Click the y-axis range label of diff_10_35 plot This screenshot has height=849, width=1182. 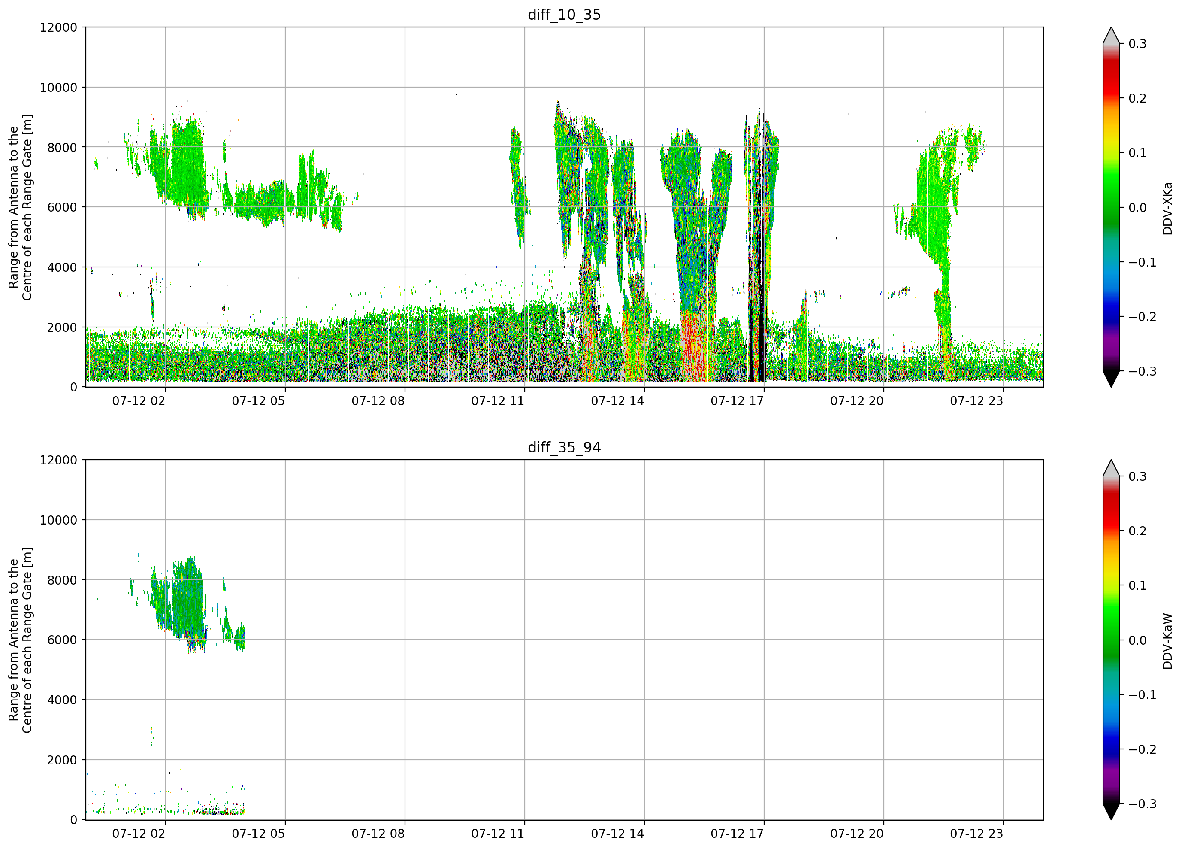point(20,208)
